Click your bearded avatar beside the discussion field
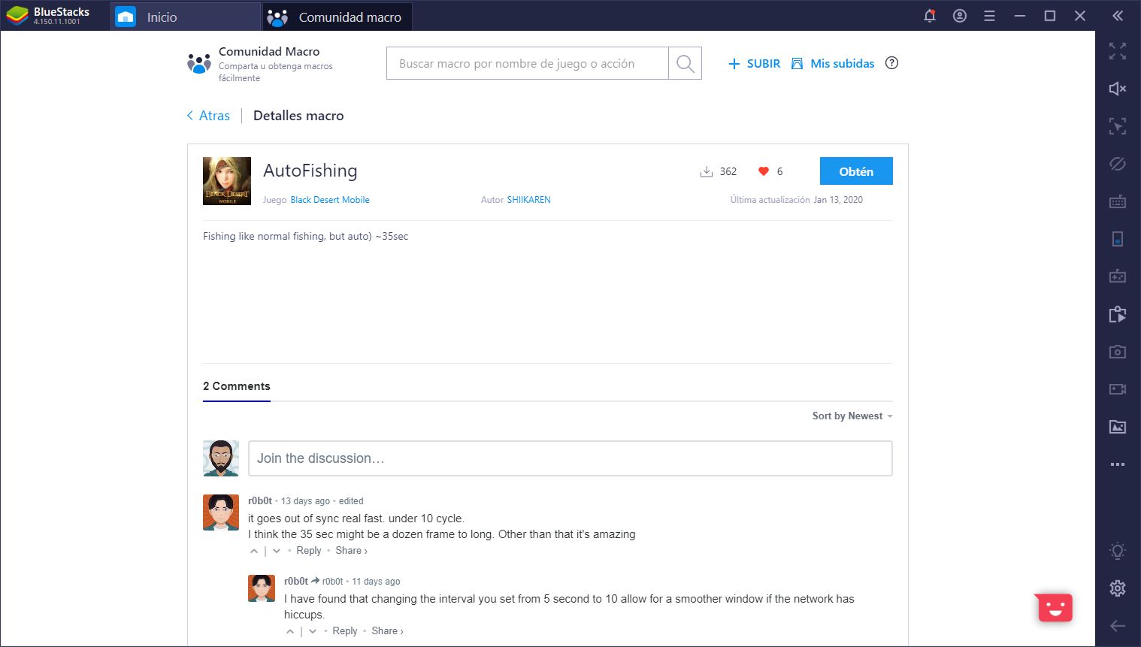This screenshot has height=647, width=1141. pos(221,458)
